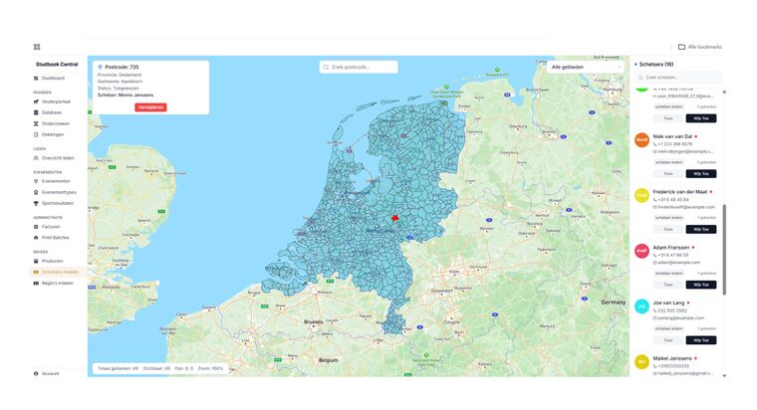This screenshot has height=410, width=757.
Task: Click the Facturen sidebar icon
Action: (x=36, y=227)
